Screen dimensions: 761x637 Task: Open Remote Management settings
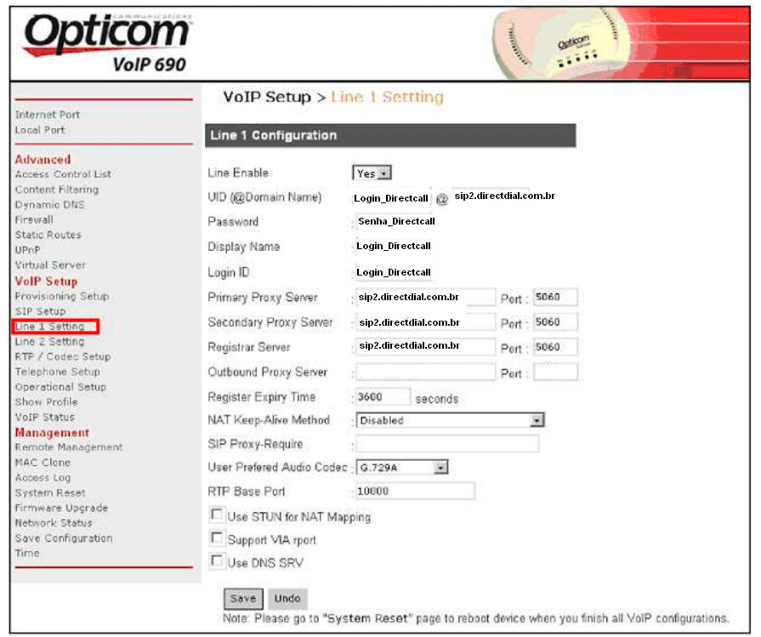coord(69,447)
